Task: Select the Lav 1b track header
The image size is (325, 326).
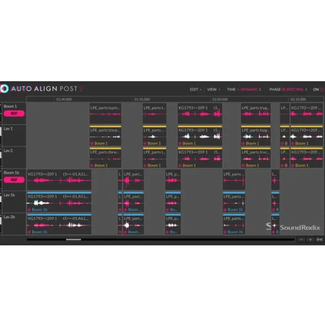Action: pyautogui.click(x=14, y=202)
